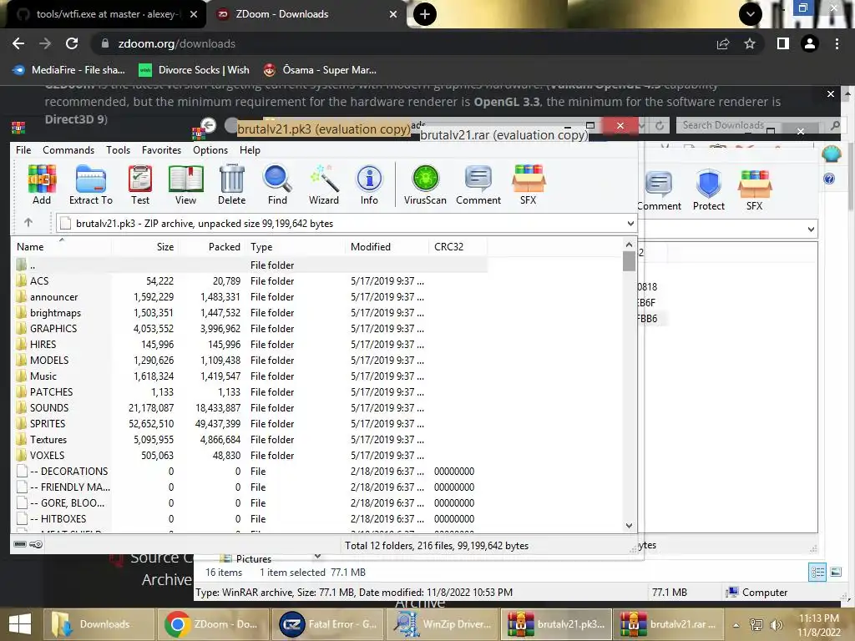855x641 pixels.
Task: Show archive Info
Action: [369, 184]
